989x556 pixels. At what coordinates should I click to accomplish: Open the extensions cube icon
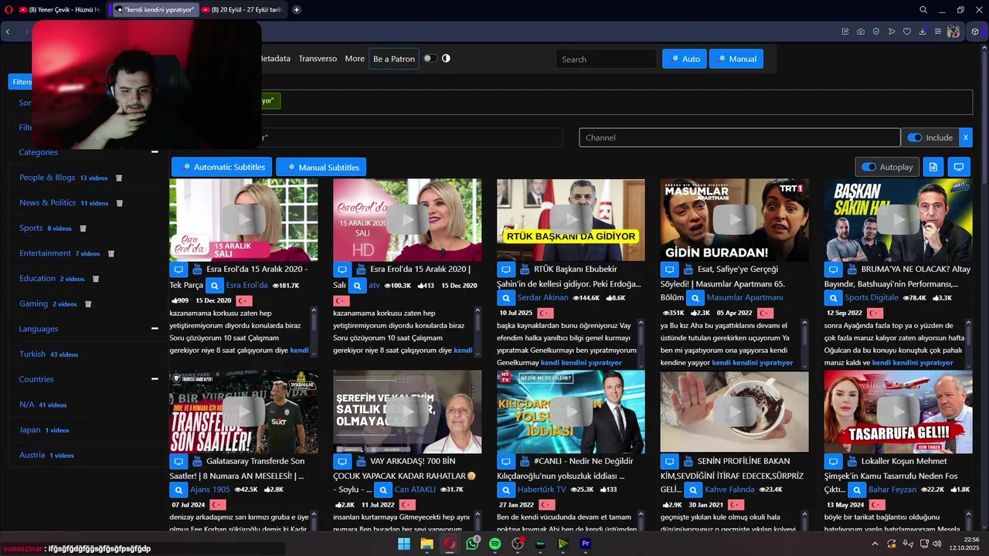[975, 32]
